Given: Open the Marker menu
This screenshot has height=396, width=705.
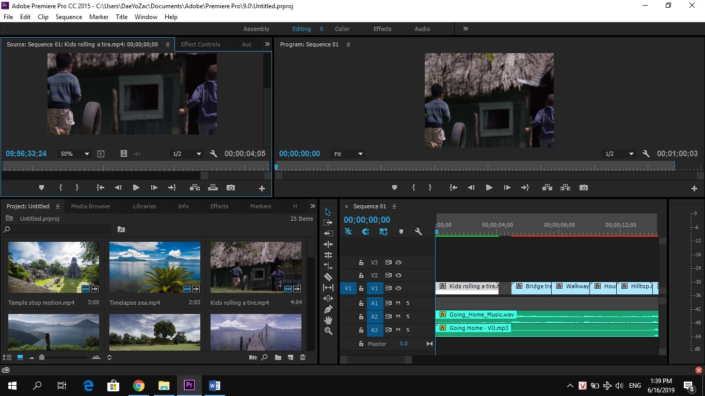Looking at the screenshot, I should pyautogui.click(x=99, y=17).
